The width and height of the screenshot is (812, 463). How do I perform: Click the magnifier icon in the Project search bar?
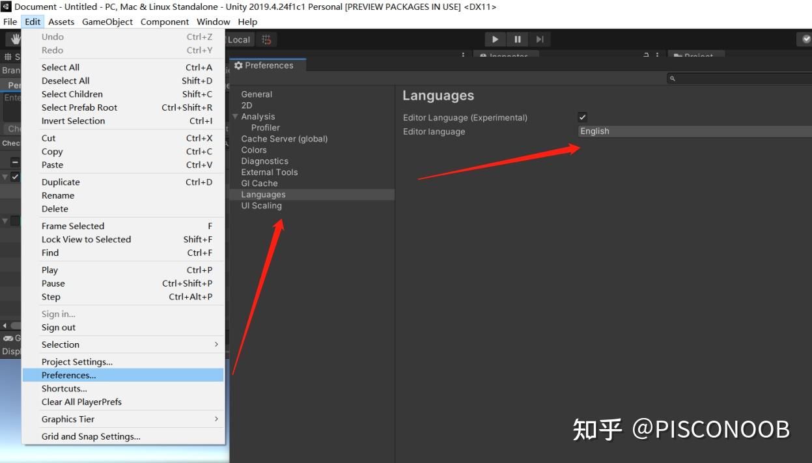[x=672, y=79]
